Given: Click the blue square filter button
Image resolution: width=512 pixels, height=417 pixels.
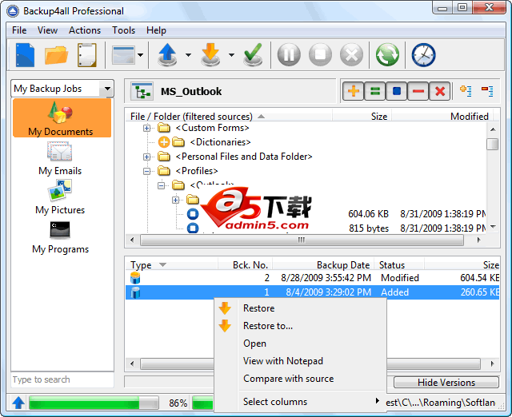Looking at the screenshot, I should (x=397, y=91).
